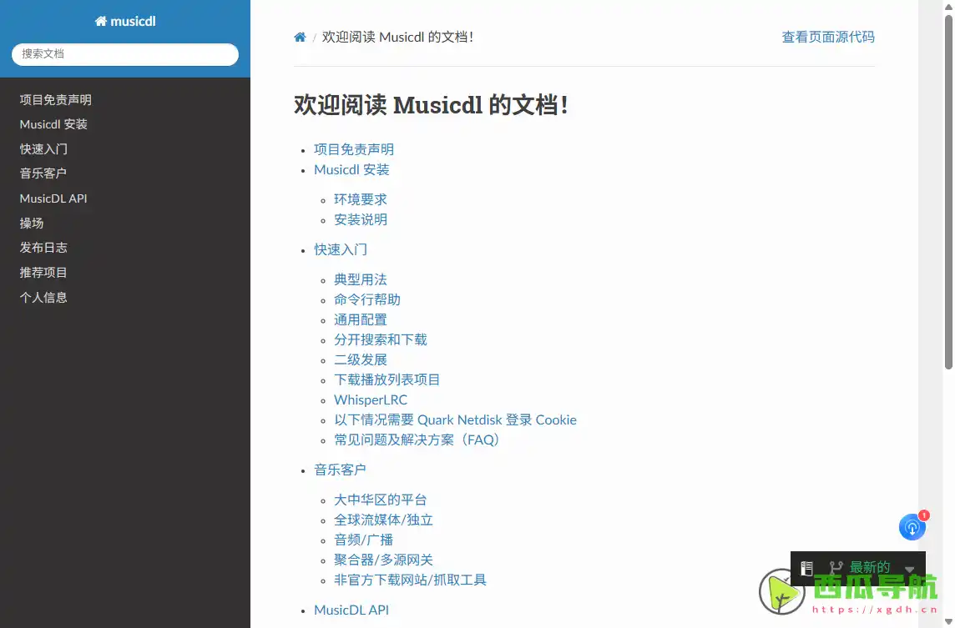Screen dimensions: 955x628
Task: Focus the 搜索文档 search field
Action: tap(125, 54)
